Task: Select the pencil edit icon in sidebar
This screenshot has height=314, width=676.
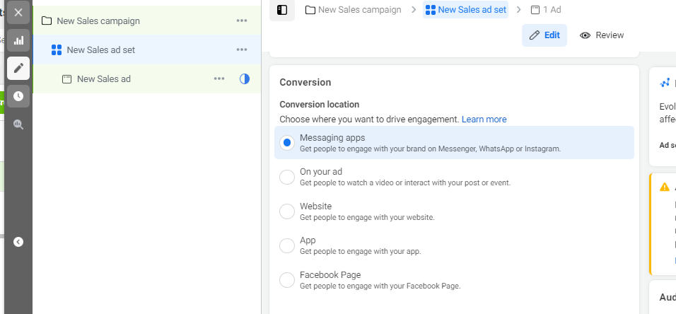Action: pyautogui.click(x=18, y=68)
